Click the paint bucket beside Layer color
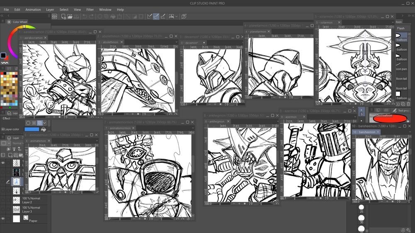The width and height of the screenshot is (415, 233). click(44, 129)
